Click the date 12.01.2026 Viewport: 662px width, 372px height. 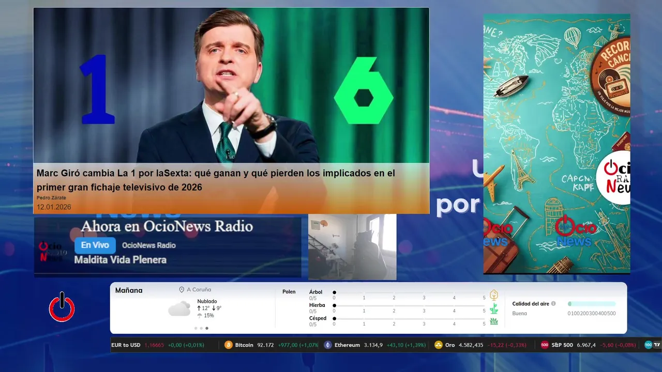tap(54, 207)
